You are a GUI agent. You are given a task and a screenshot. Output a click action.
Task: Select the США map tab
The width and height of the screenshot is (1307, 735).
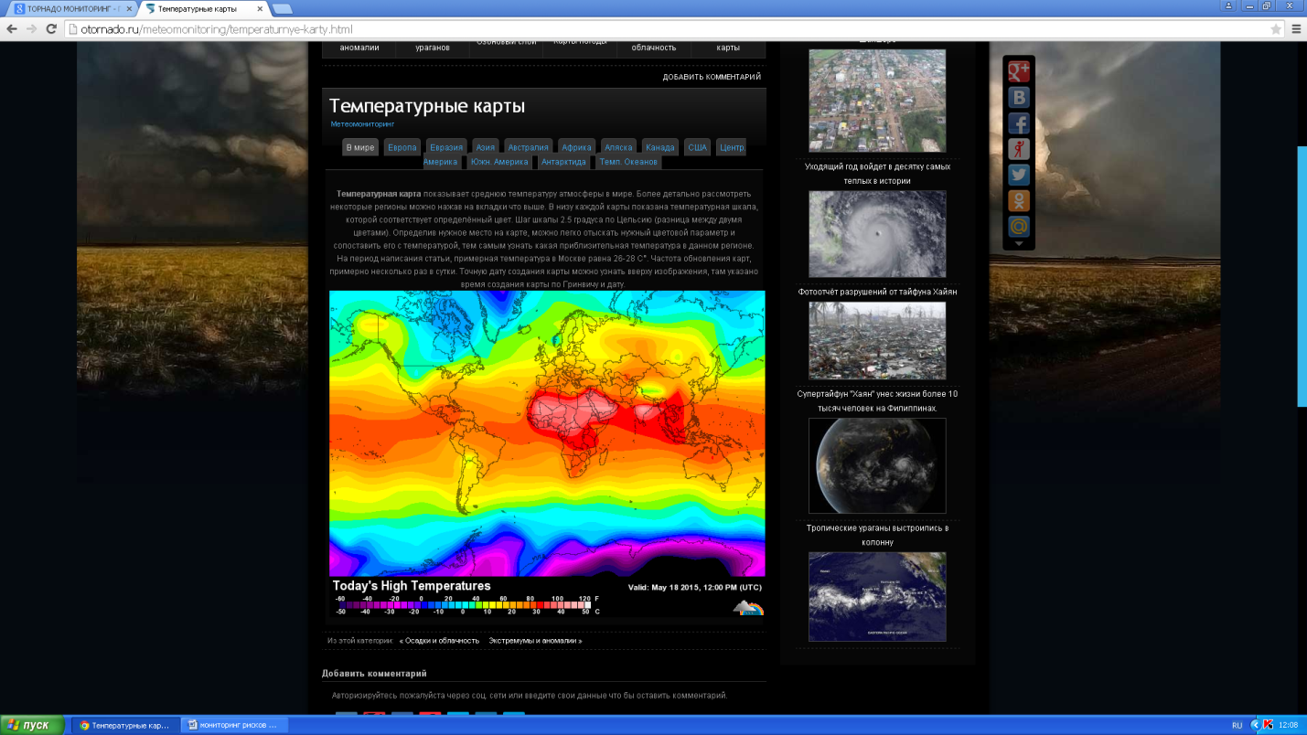pyautogui.click(x=698, y=147)
